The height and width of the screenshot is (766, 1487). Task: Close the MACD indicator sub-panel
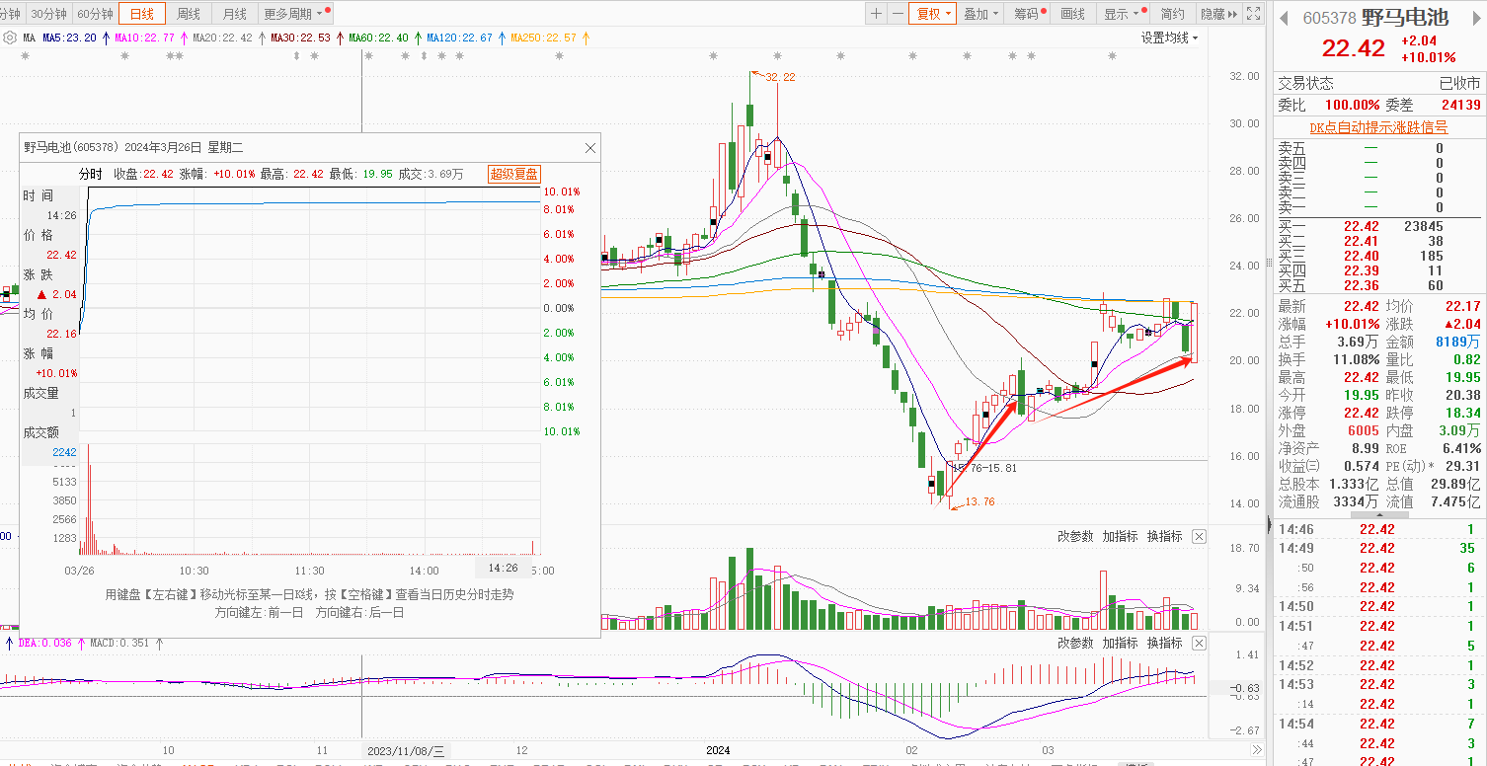pyautogui.click(x=1199, y=643)
